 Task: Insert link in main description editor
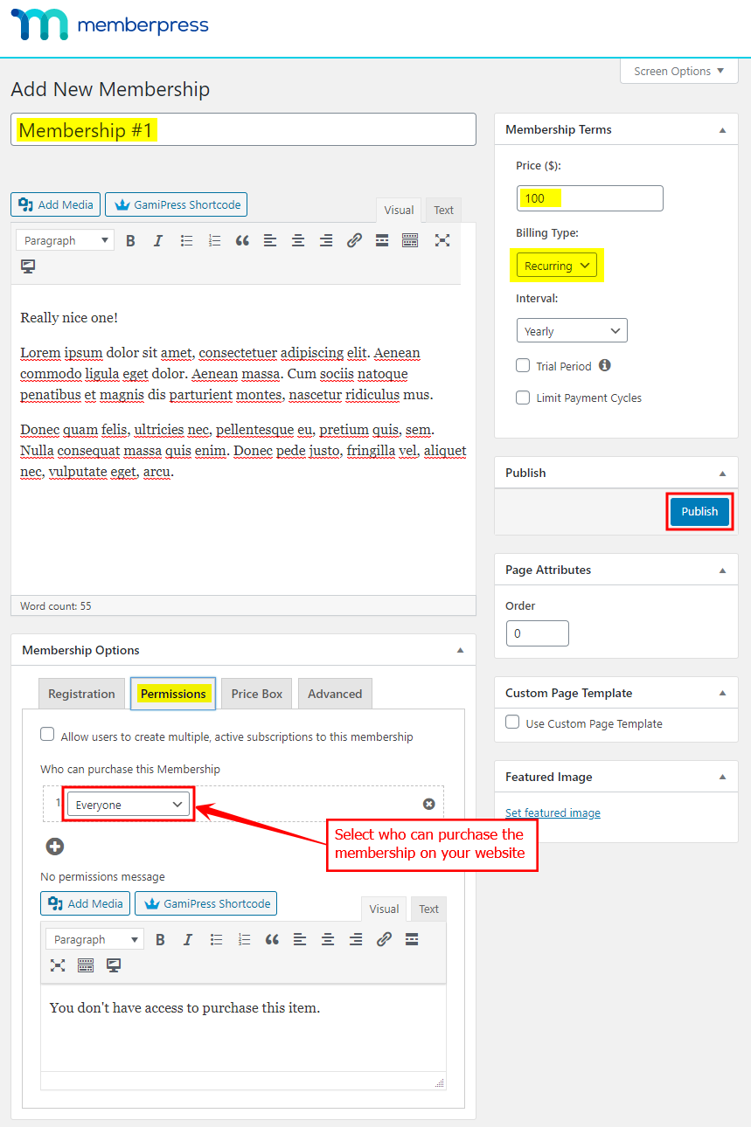354,240
